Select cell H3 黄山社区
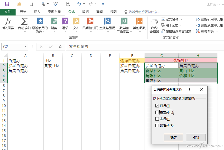The image size is (224, 150). [198, 71]
